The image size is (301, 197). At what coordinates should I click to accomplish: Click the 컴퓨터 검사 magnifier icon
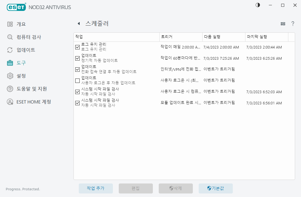[10, 37]
